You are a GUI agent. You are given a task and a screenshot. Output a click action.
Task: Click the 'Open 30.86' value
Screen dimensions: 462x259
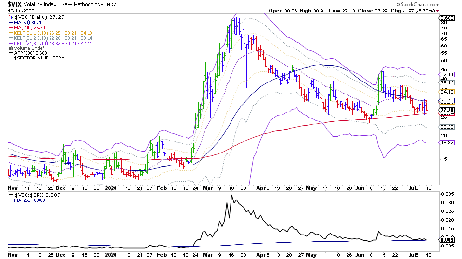[x=283, y=11]
